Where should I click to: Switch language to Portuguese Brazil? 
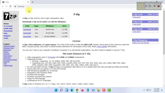click(x=10, y=60)
